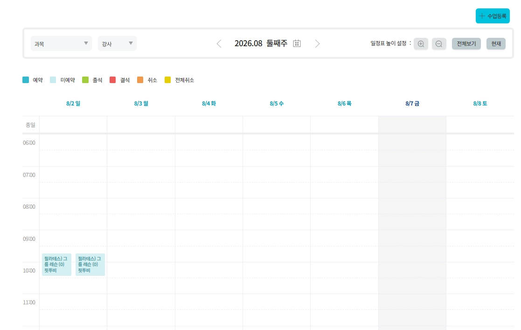Viewport: 521px width, 330px height.
Task: Open the right 필라테스 그룹 레슨 event
Action: (x=90, y=265)
